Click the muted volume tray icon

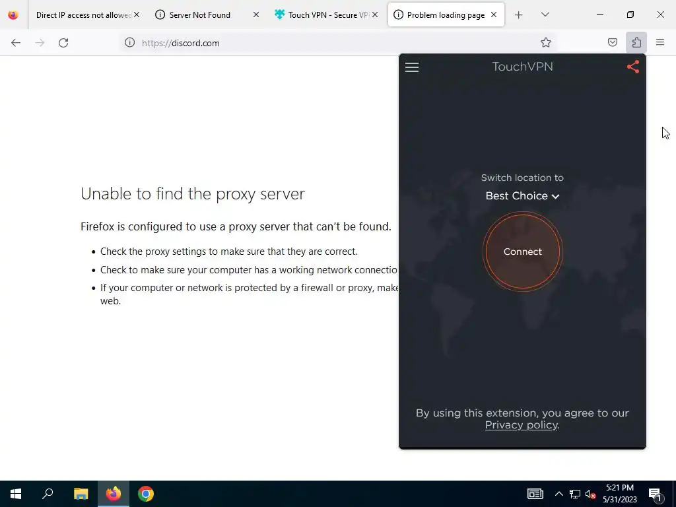tap(591, 494)
